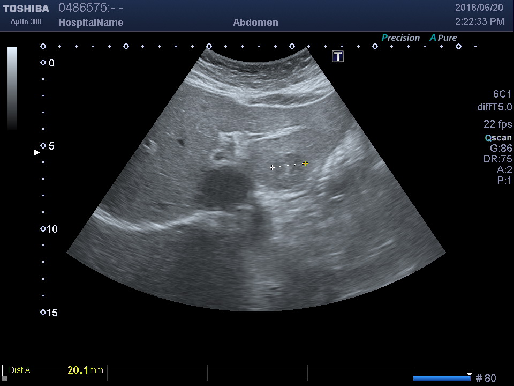The image size is (514, 386).
Task: Click the TOSHIBA logo
Action: (26, 9)
